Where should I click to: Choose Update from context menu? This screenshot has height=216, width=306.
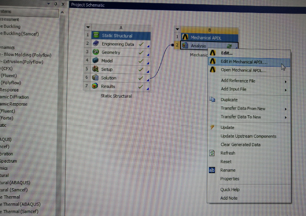[249, 128]
